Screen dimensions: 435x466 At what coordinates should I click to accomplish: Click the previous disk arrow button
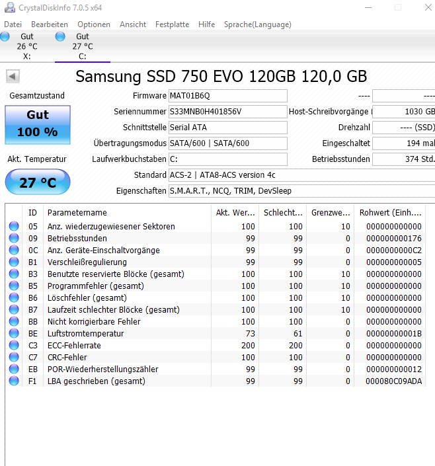click(13, 77)
